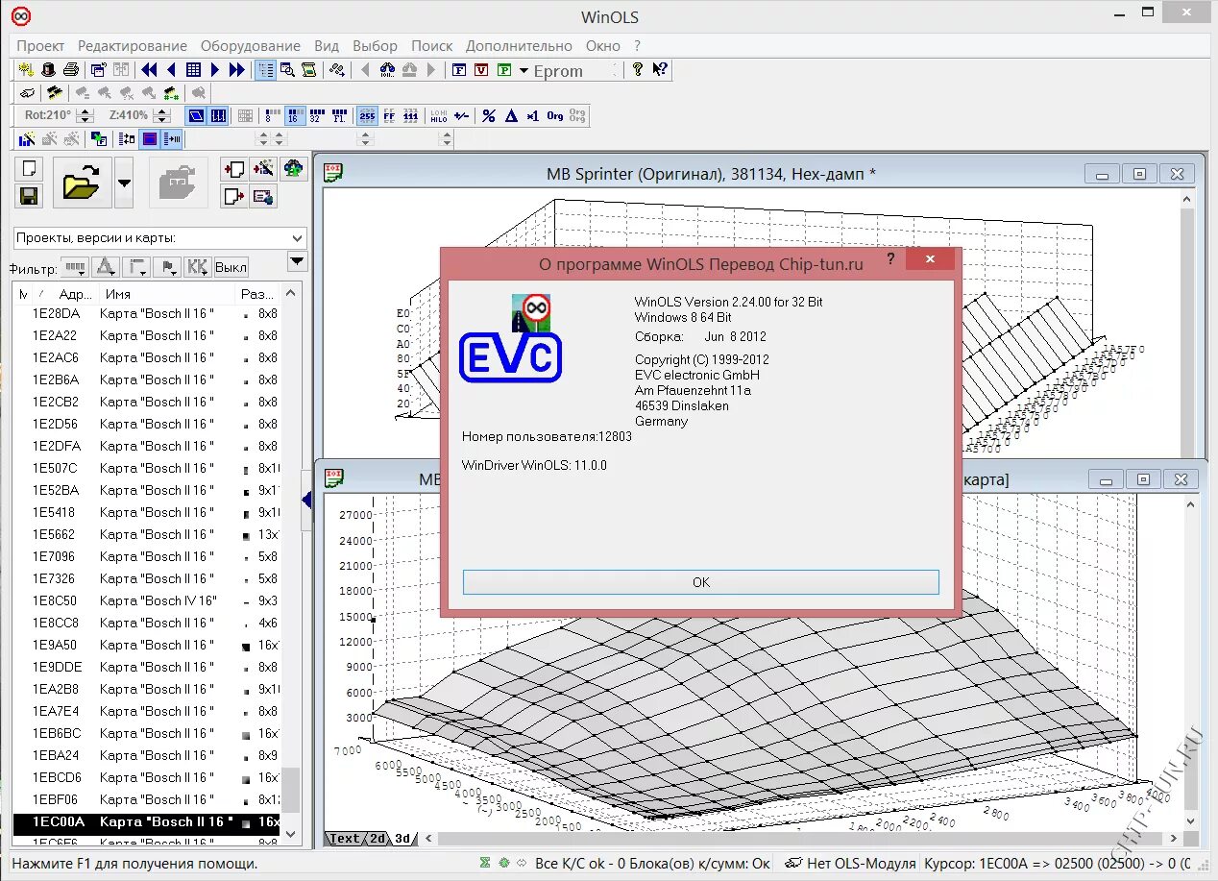Screen dimensions: 1218x881
Task: Open dropdown arrow next to the folder button
Action: 123,182
